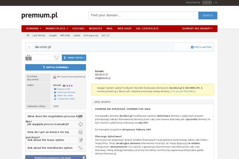Click the negotiation process icon
Viewport: 239px width, 159px height.
click(80, 116)
